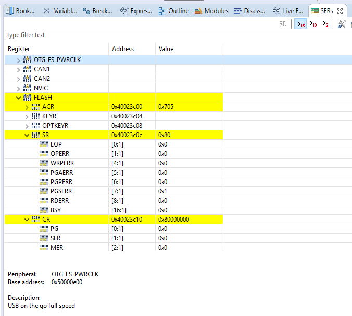Toggle hexadecimal x16 number format

[300, 24]
